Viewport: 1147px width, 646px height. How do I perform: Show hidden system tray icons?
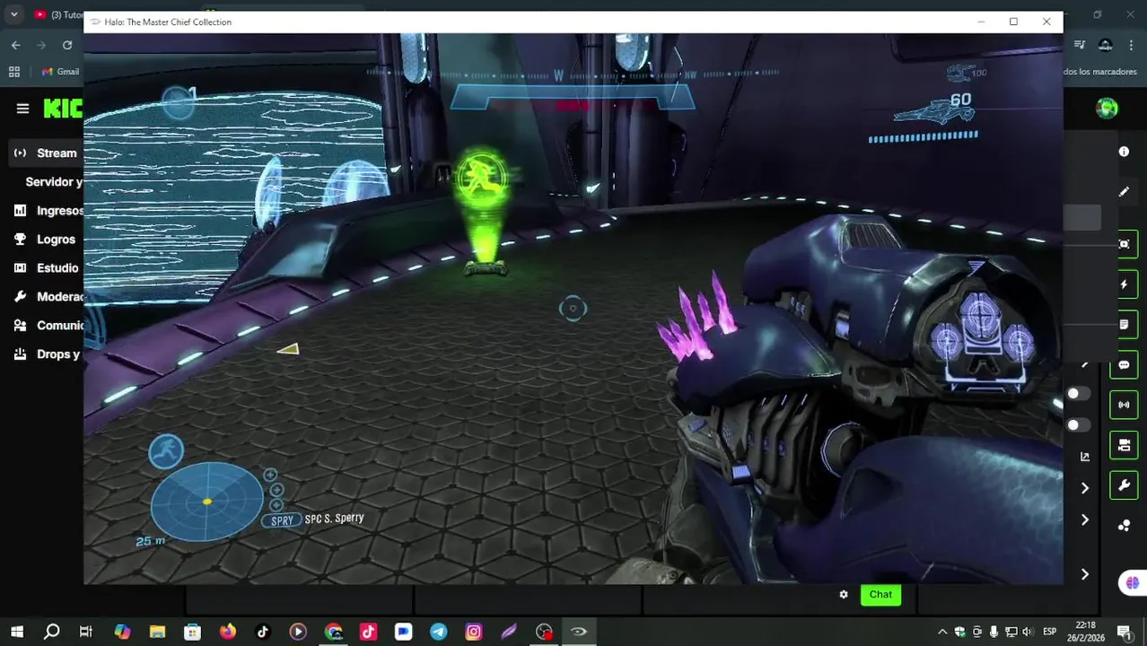(x=942, y=632)
